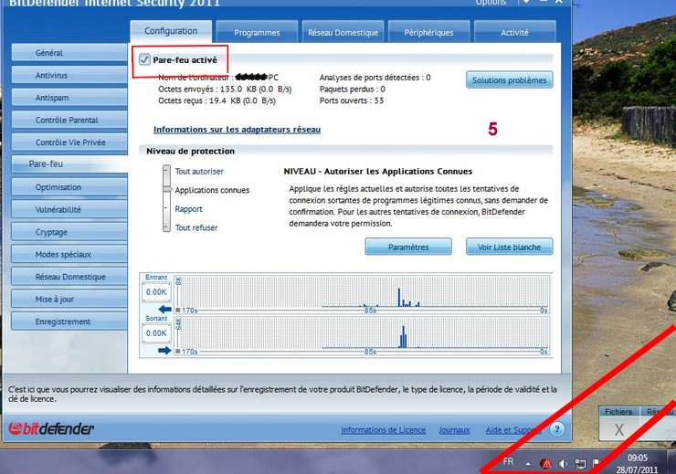Click the taskbar clock showing 09:05
676x474 pixels.
(x=638, y=458)
